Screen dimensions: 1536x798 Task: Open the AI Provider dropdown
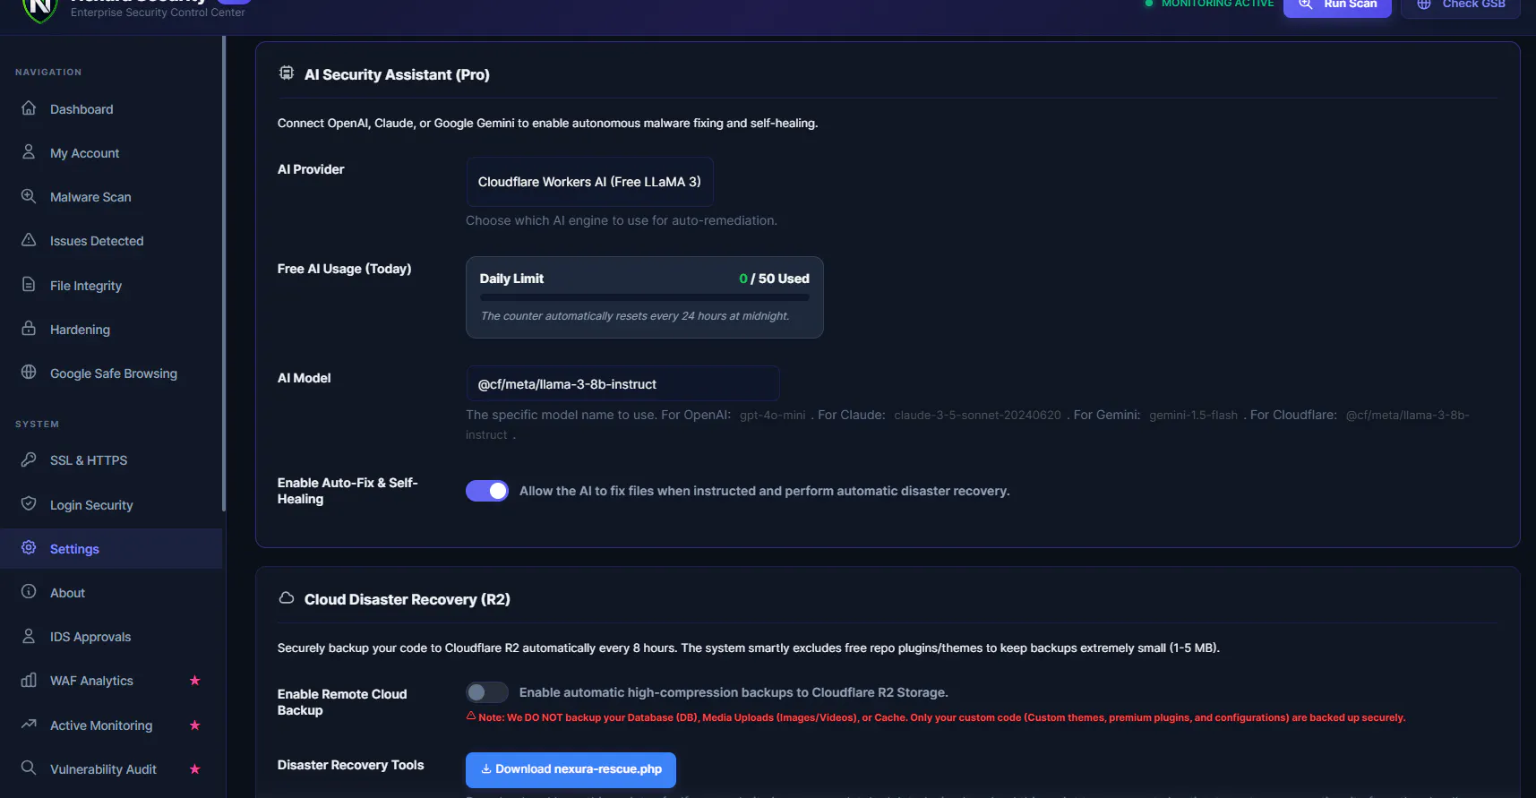(x=589, y=182)
